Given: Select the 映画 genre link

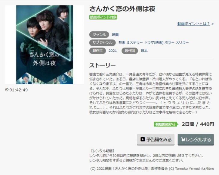Looking at the screenshot, I should pos(115,35).
